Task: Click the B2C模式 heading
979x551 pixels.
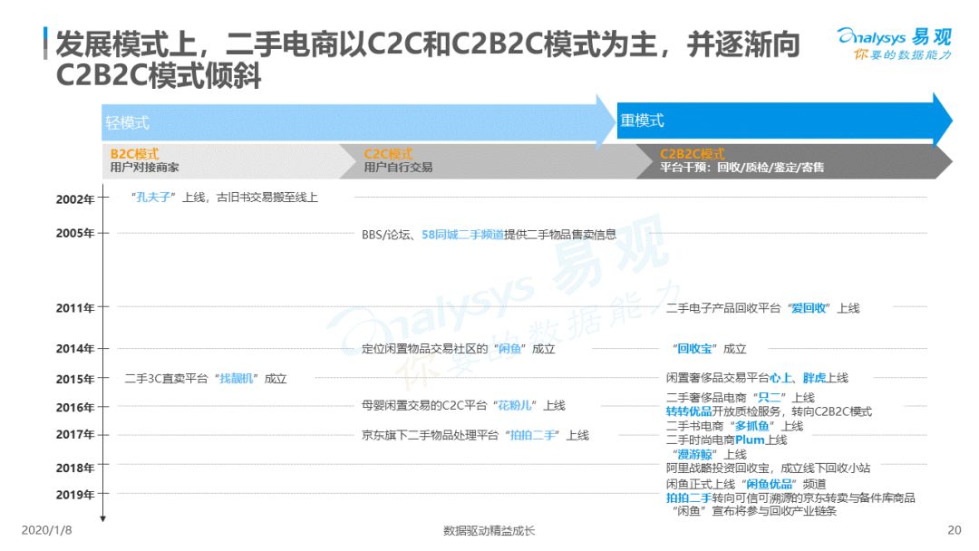Action: click(x=134, y=153)
